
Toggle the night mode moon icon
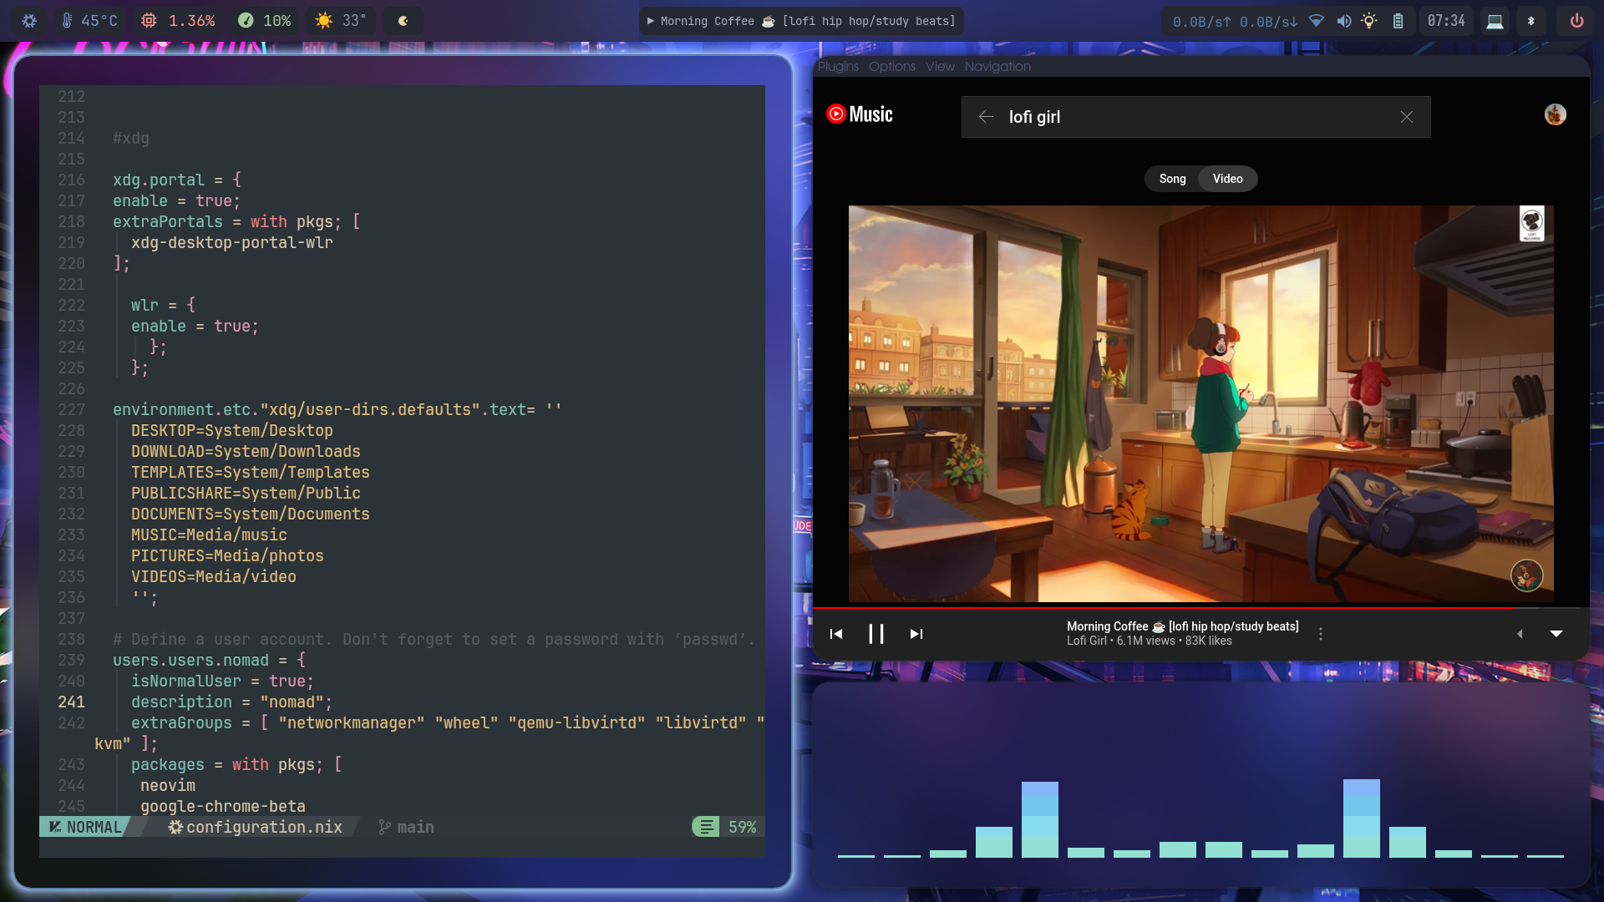pyautogui.click(x=403, y=21)
